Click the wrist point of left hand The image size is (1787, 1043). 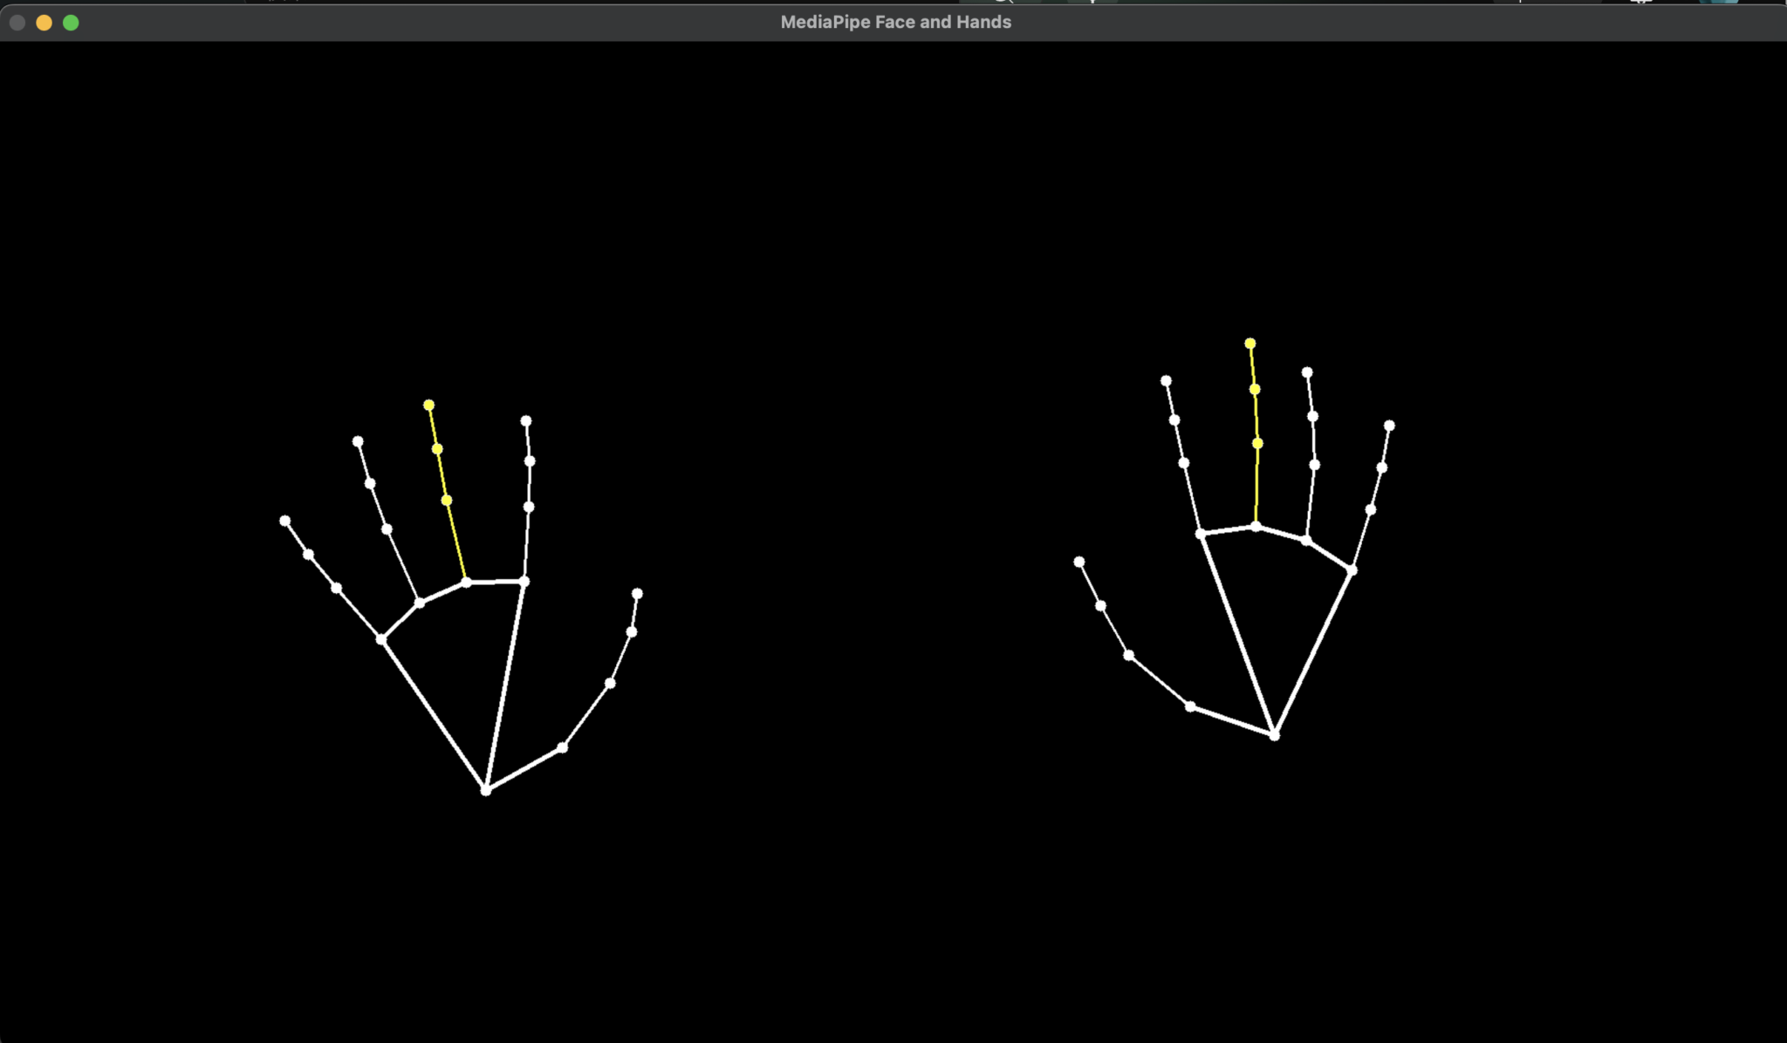486,790
